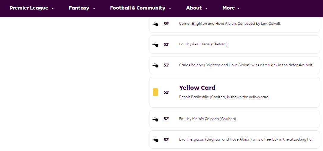The image size is (323, 151).
Task: Open the Football & Community menu
Action: (x=138, y=8)
